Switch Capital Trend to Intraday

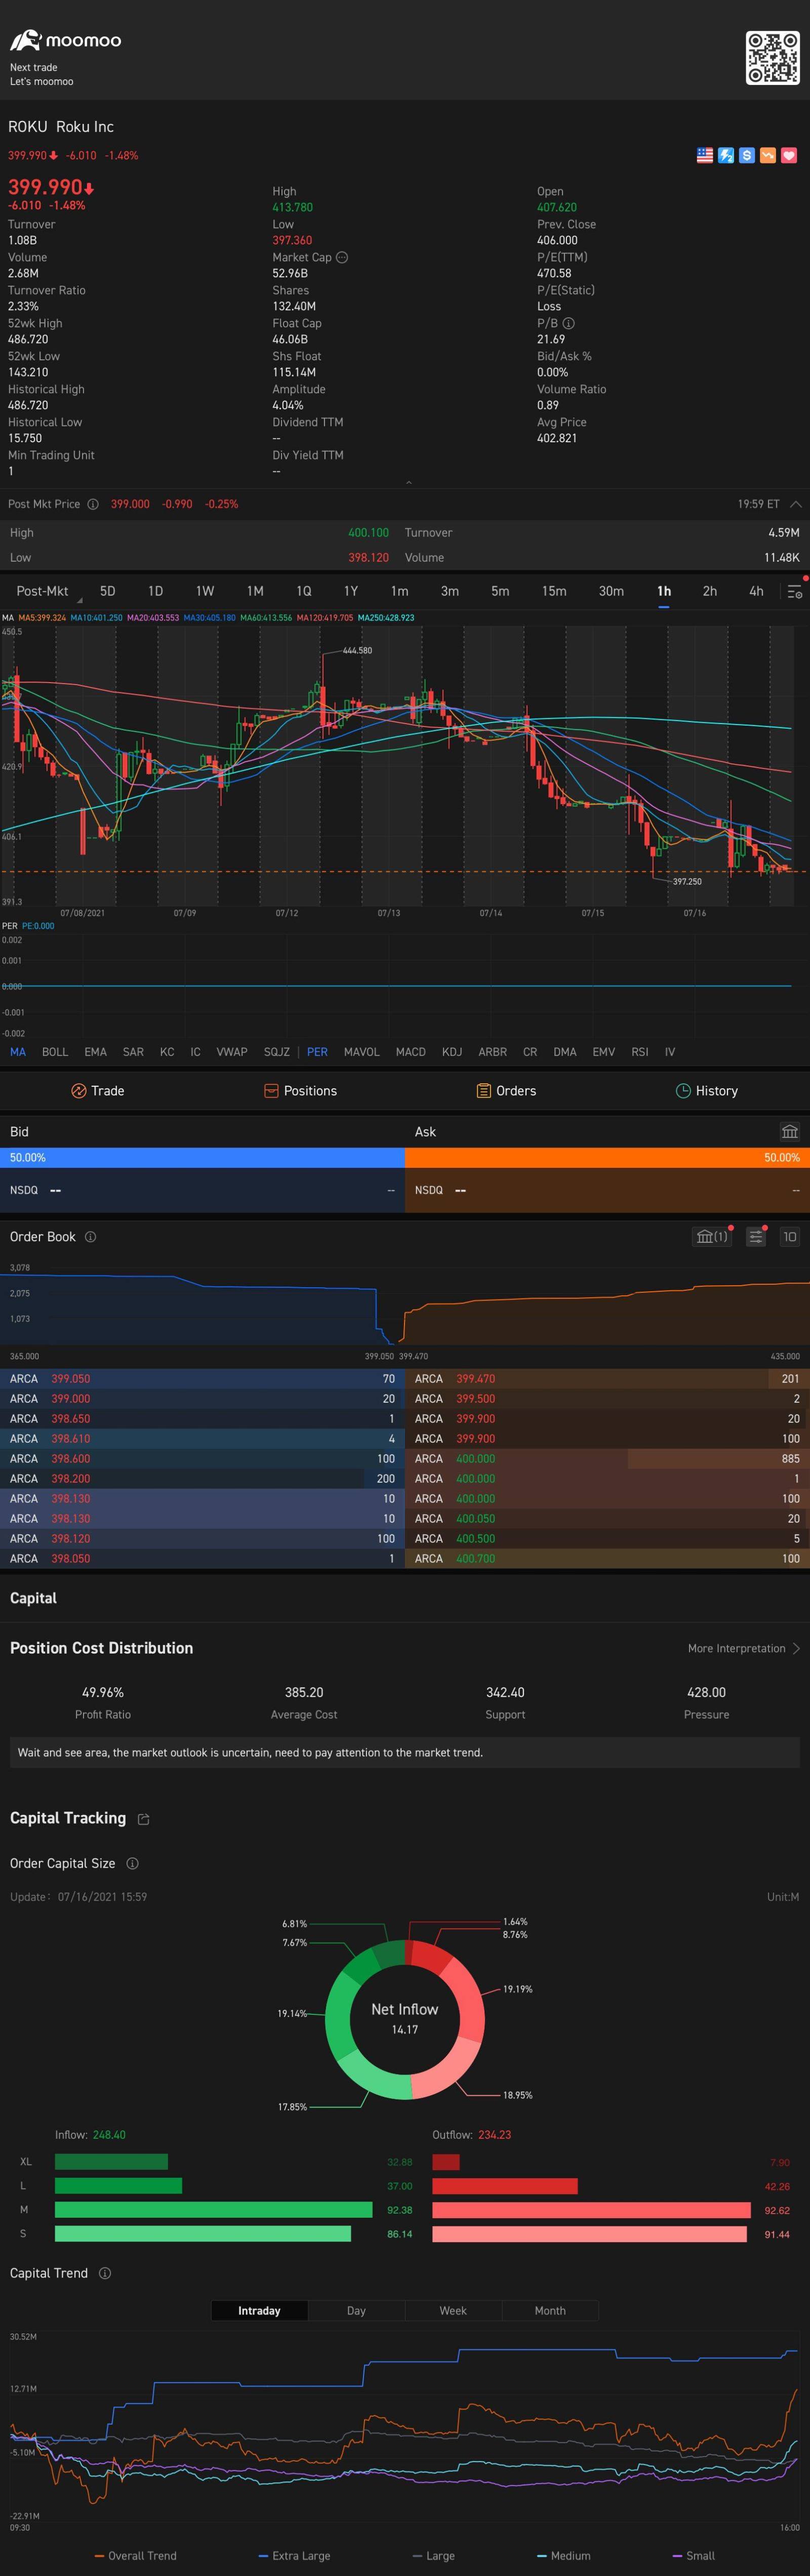click(259, 2311)
